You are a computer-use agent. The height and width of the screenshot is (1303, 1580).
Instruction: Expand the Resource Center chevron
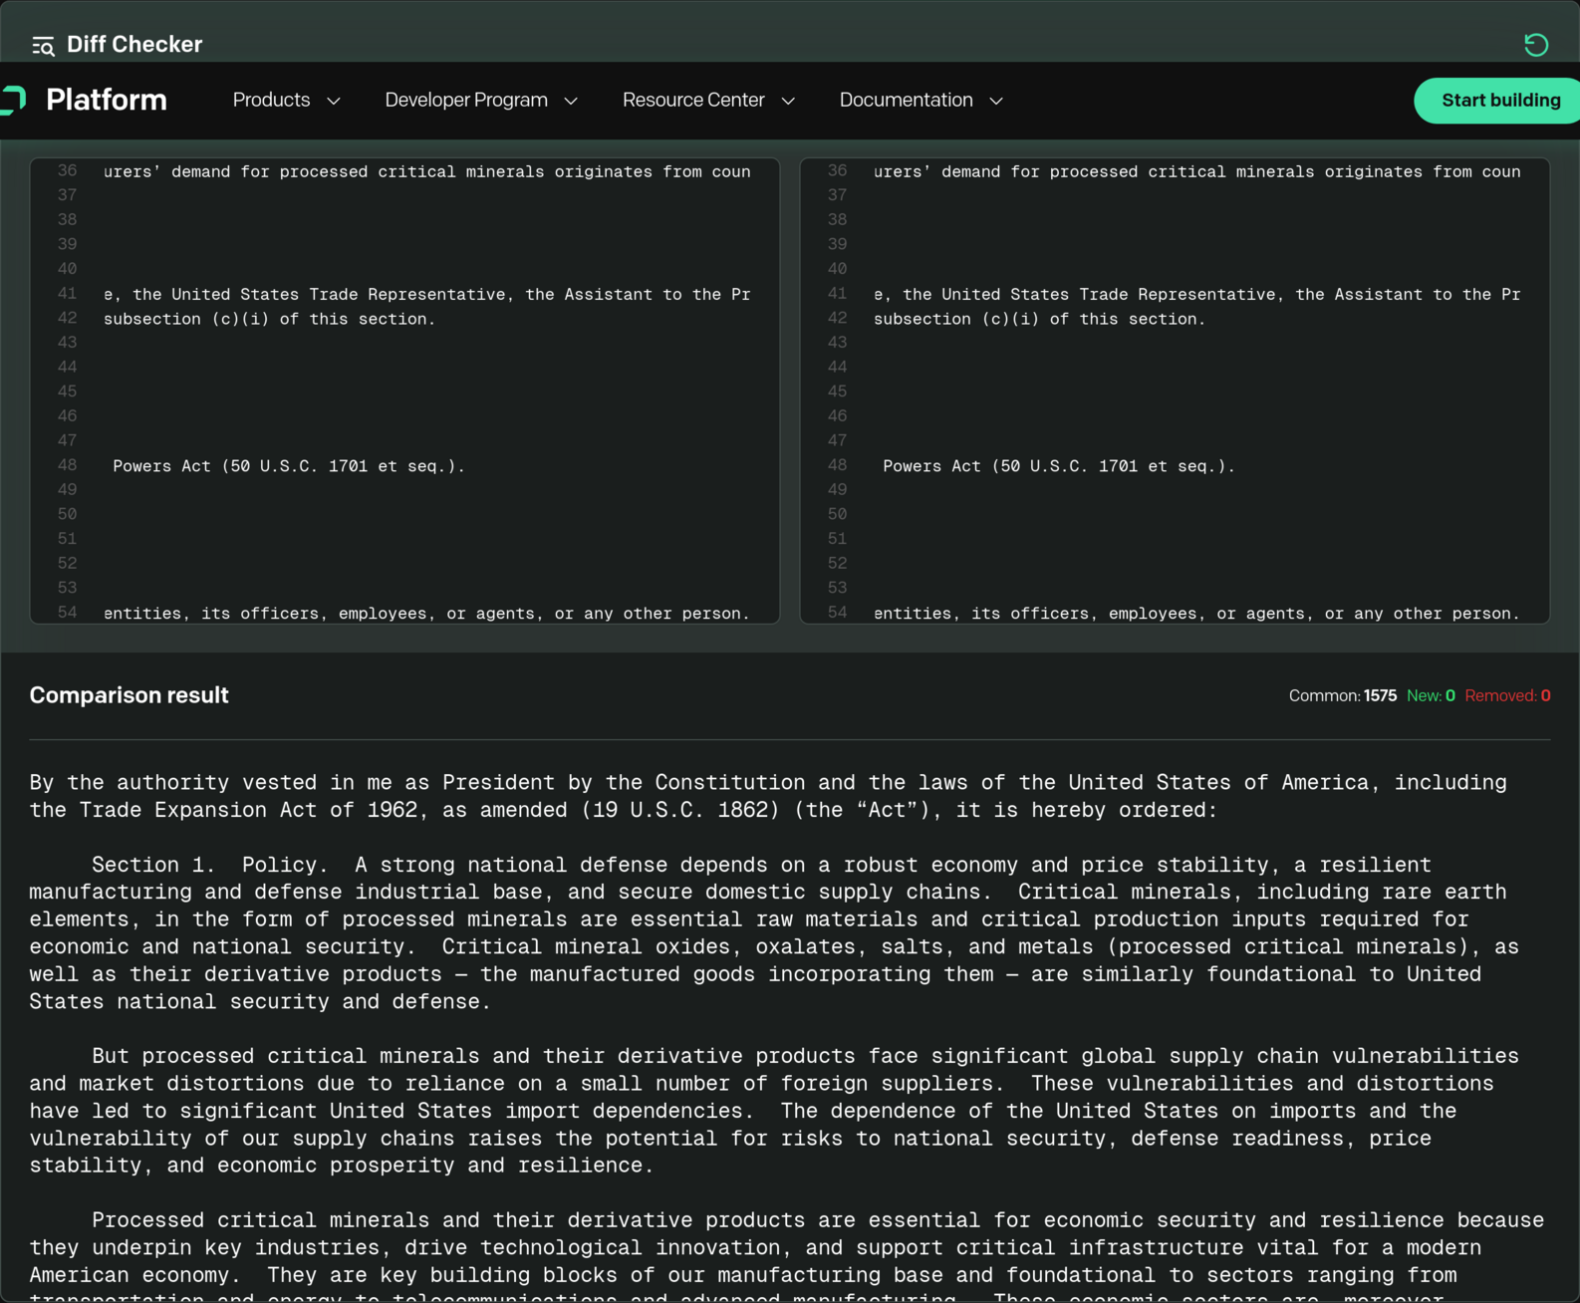(x=788, y=102)
